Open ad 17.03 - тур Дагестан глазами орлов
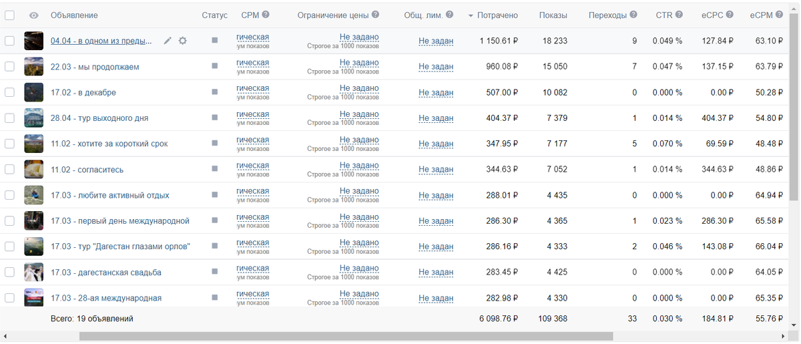This screenshot has height=344, width=801. pos(121,246)
